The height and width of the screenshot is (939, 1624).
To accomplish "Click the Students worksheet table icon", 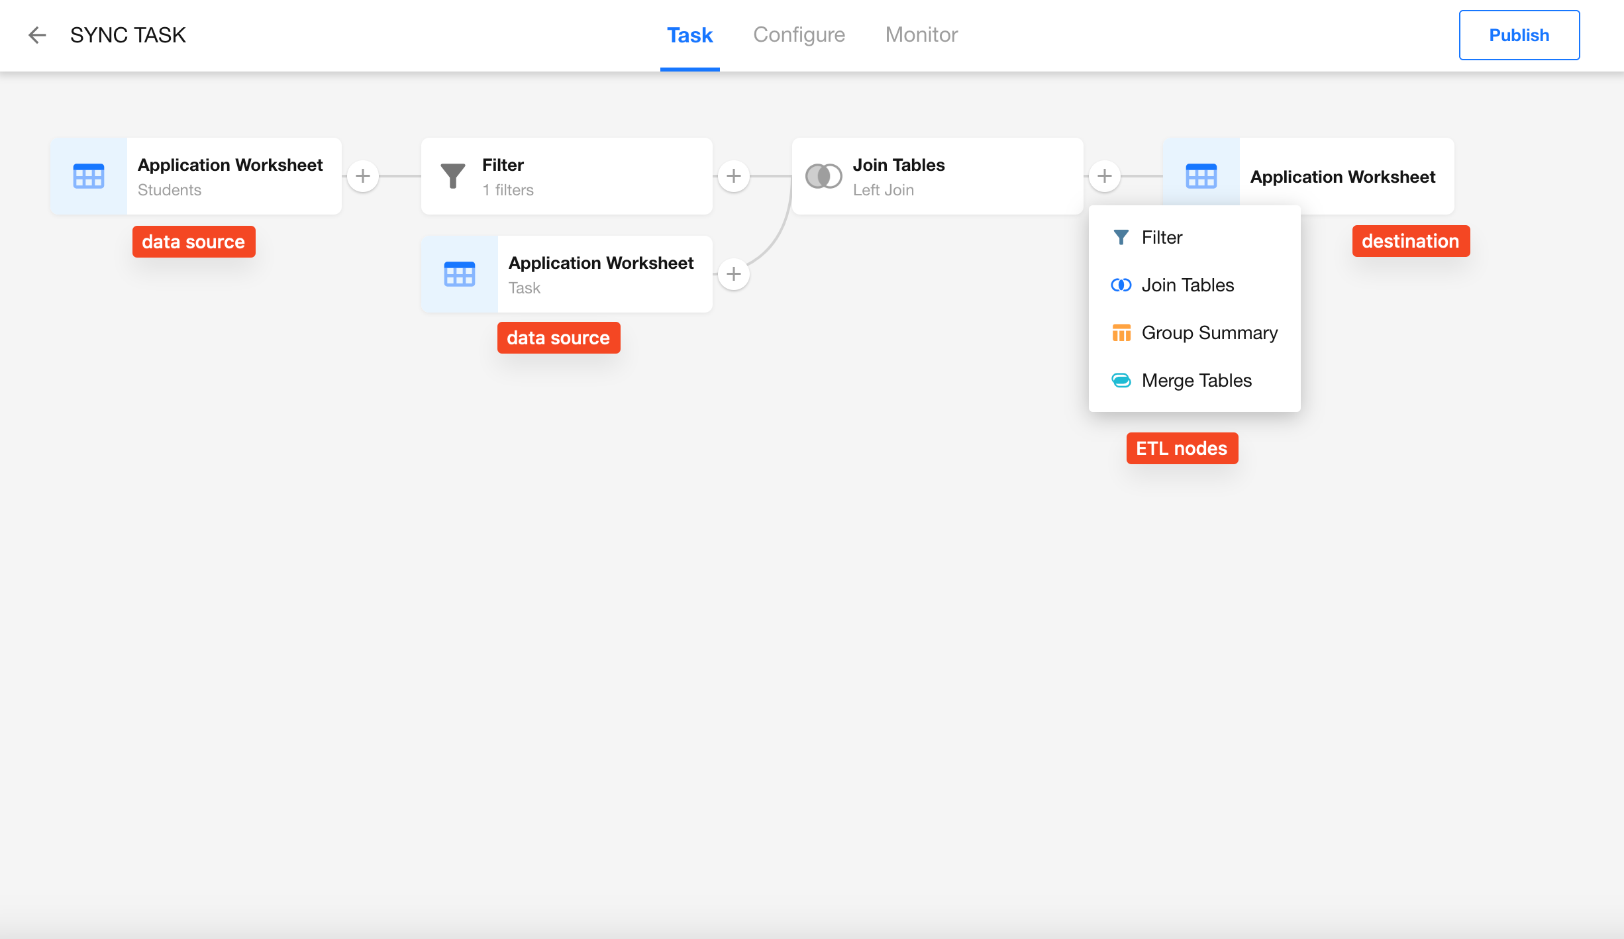I will (x=89, y=176).
